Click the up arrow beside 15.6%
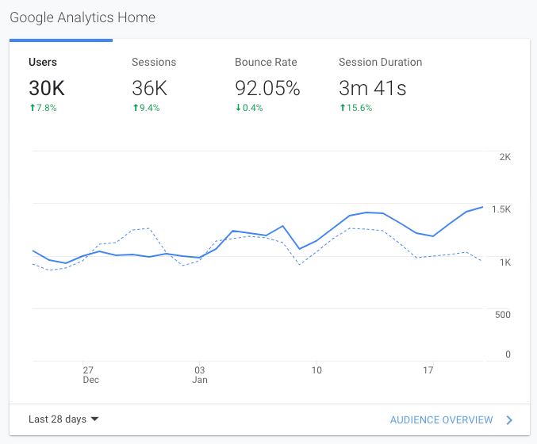The height and width of the screenshot is (444, 537). coord(342,108)
